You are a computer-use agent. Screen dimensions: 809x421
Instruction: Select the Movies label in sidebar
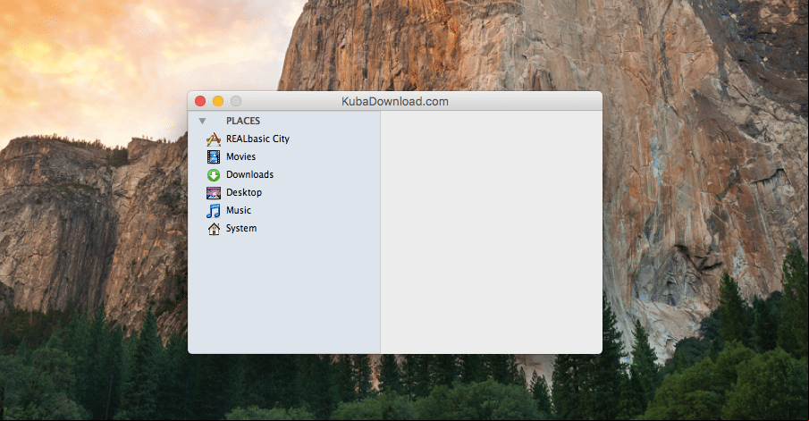(240, 156)
